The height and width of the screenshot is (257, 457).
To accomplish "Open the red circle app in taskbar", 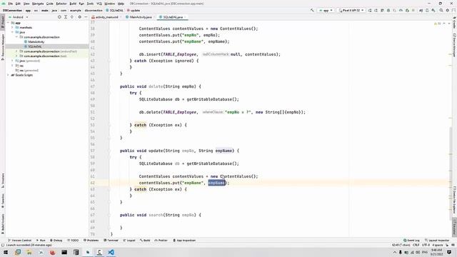I will point(52,252).
